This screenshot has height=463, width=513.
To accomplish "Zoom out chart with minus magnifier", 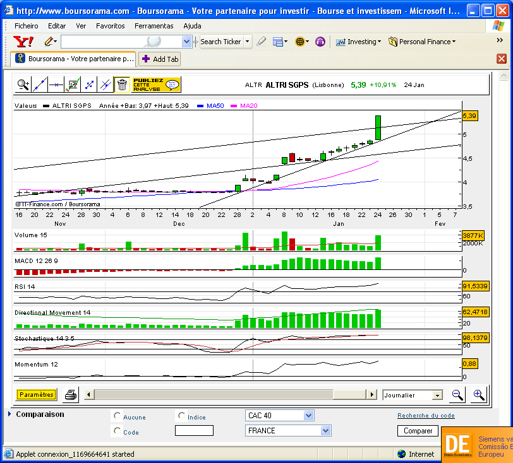I will (457, 395).
